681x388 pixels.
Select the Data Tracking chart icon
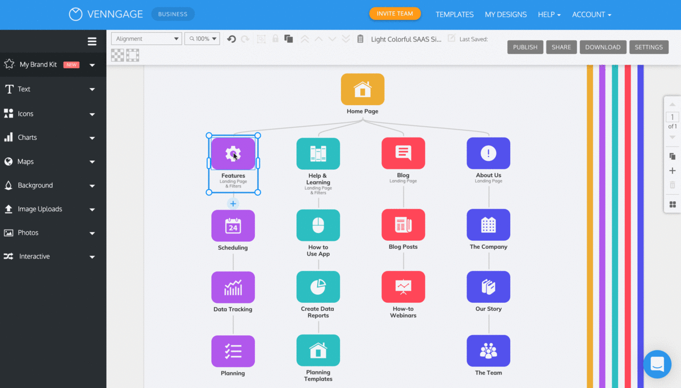click(x=233, y=287)
